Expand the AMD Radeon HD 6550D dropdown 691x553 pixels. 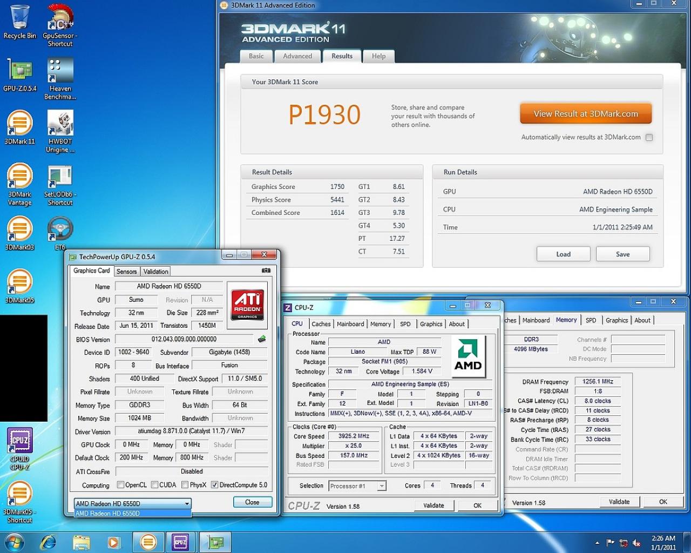132,503
